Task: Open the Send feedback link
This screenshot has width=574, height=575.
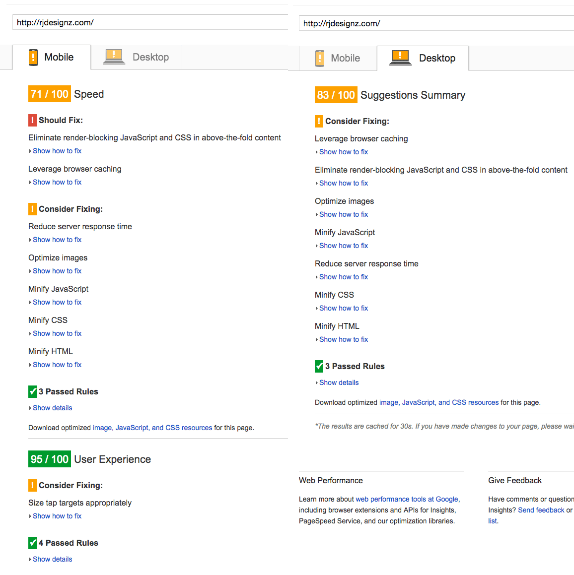Action: 541,510
